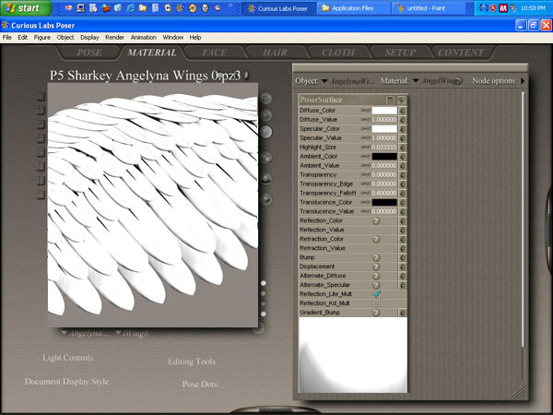This screenshot has height=415, width=553.
Task: Expand the Node options arrow
Action: click(523, 81)
